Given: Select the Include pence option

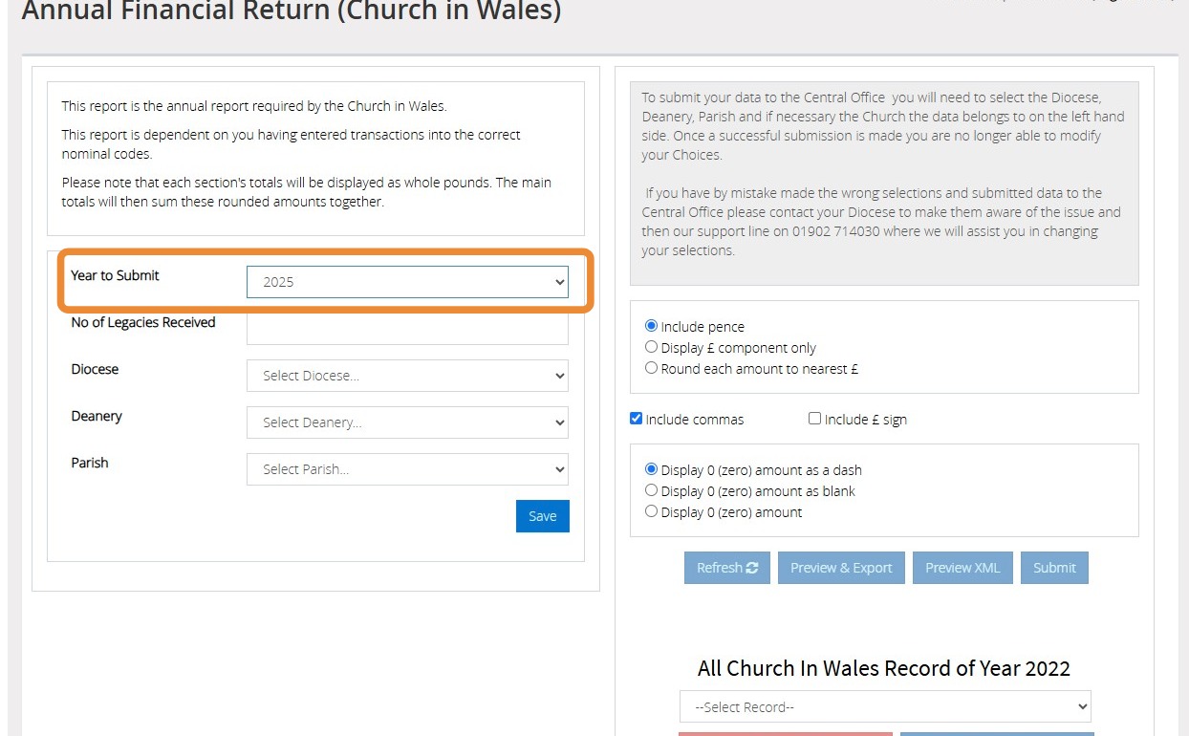Looking at the screenshot, I should click(652, 326).
